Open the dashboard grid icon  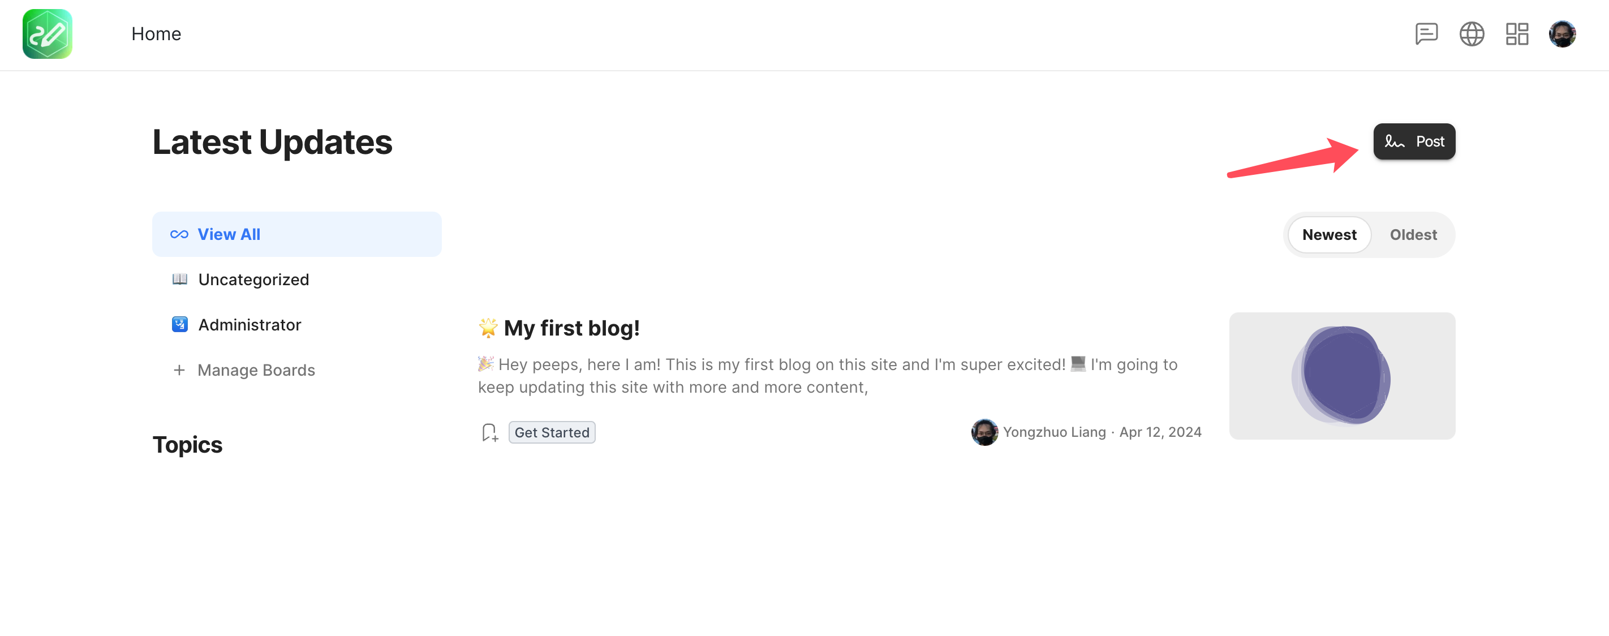click(x=1517, y=34)
